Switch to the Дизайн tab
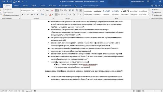The height and width of the screenshot is (92, 163). click(25, 6)
